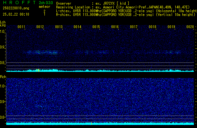
Task: Click time marker 0014
Action: [x=77, y=27]
